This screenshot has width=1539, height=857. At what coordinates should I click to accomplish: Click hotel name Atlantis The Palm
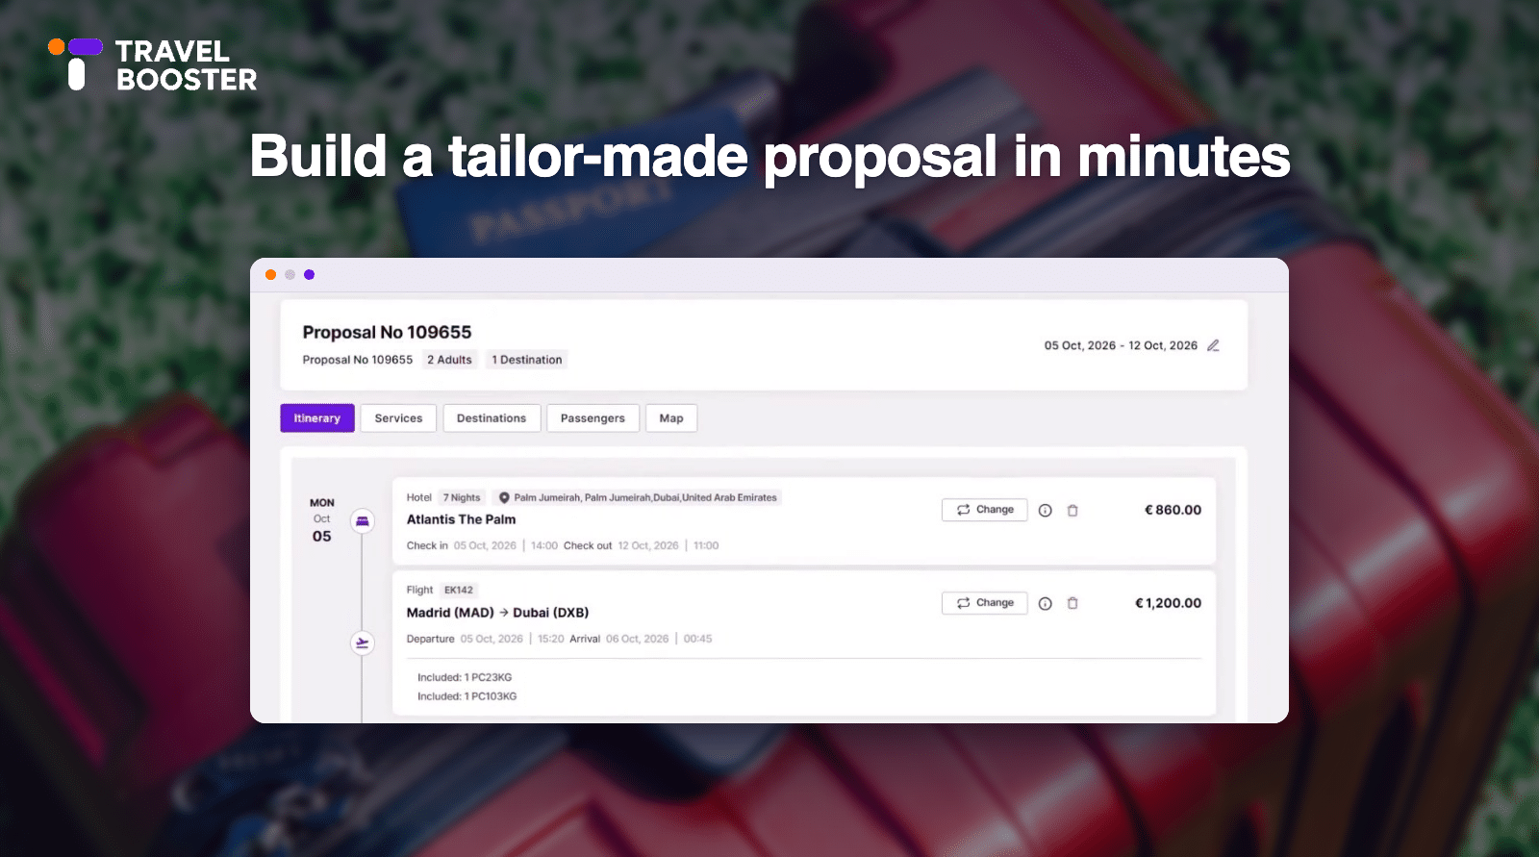[x=461, y=519]
